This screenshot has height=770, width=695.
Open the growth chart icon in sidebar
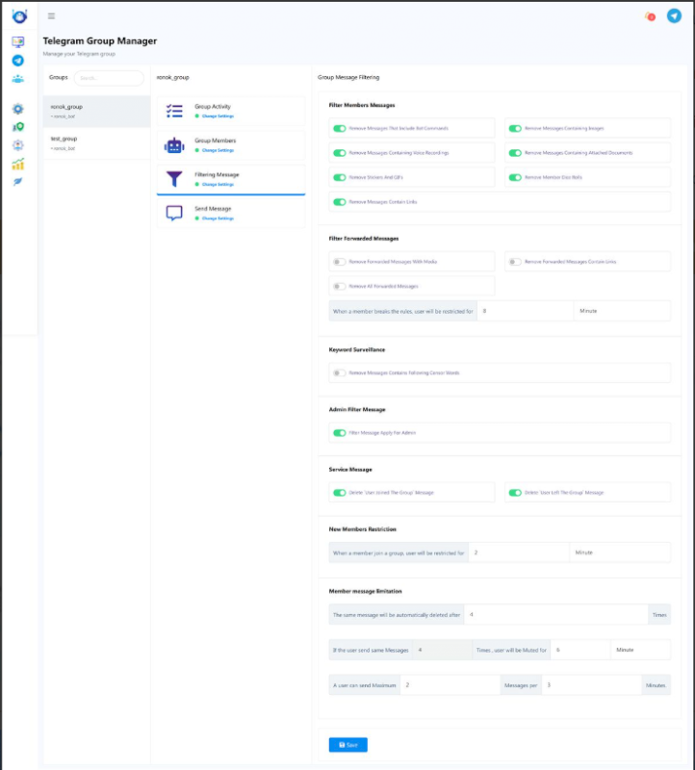click(x=18, y=164)
